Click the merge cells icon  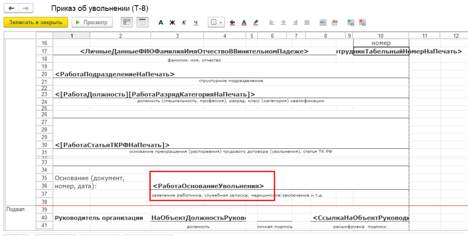click(x=323, y=22)
